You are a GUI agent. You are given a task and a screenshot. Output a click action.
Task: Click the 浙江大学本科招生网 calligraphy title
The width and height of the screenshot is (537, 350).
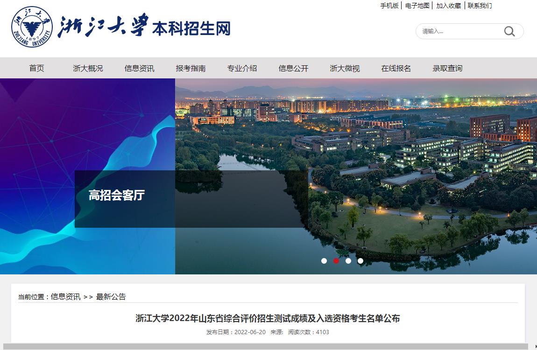pos(144,27)
